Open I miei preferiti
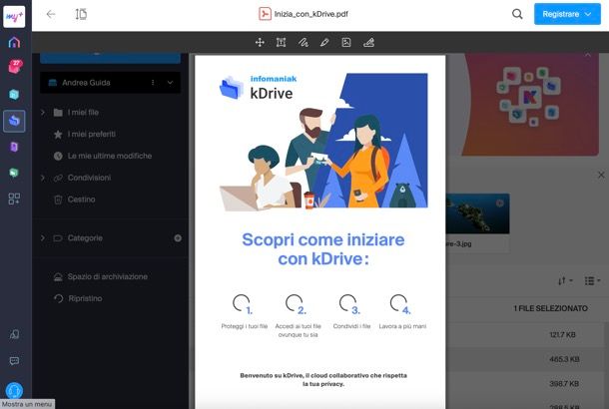 point(92,135)
